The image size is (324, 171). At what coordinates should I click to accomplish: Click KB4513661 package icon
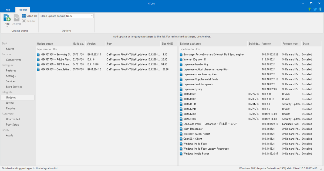click(181, 94)
